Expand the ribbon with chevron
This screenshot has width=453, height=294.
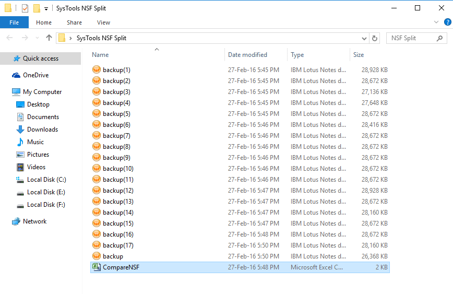tap(437, 22)
